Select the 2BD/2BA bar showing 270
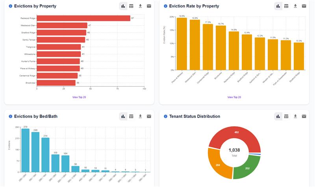Viewport: 315px width, 187px height. coord(26,150)
